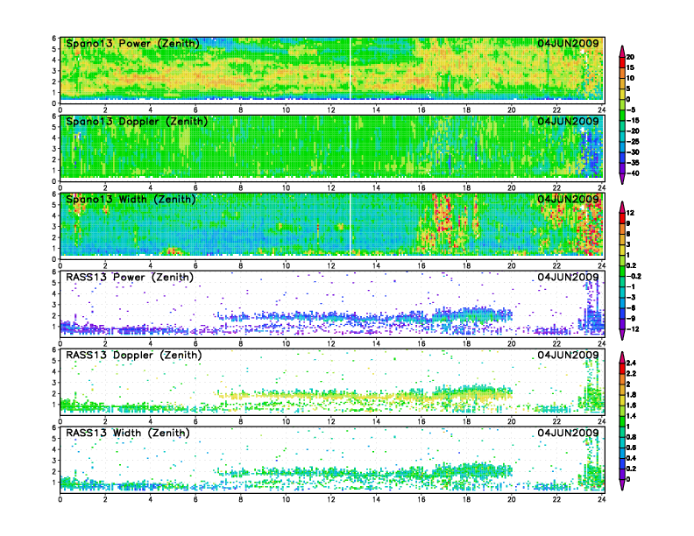The image size is (694, 536).
Task: Click hour 12 tick below Spano13 Power panel
Action: [331, 109]
